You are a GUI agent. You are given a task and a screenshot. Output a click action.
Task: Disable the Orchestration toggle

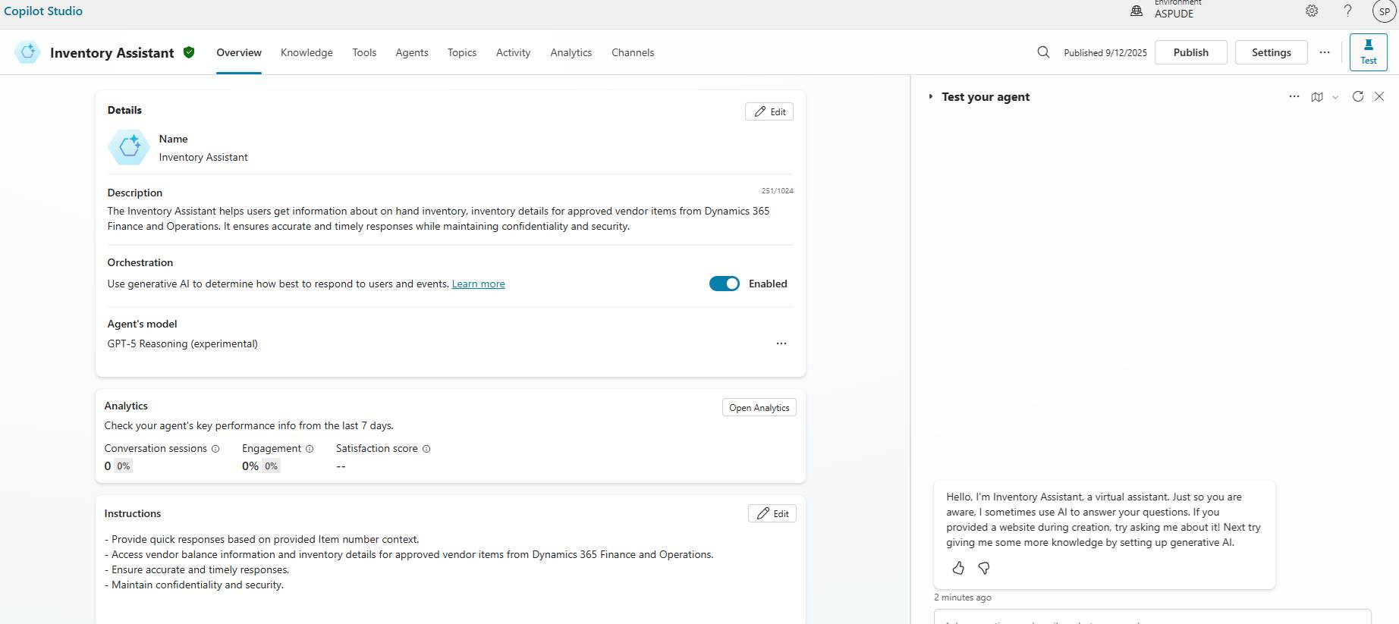[724, 284]
